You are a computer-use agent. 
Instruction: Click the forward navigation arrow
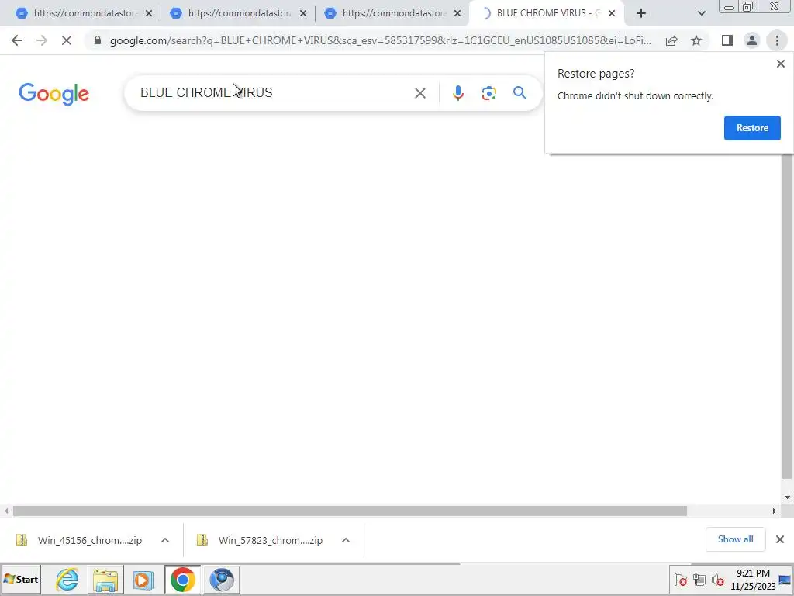pos(42,40)
